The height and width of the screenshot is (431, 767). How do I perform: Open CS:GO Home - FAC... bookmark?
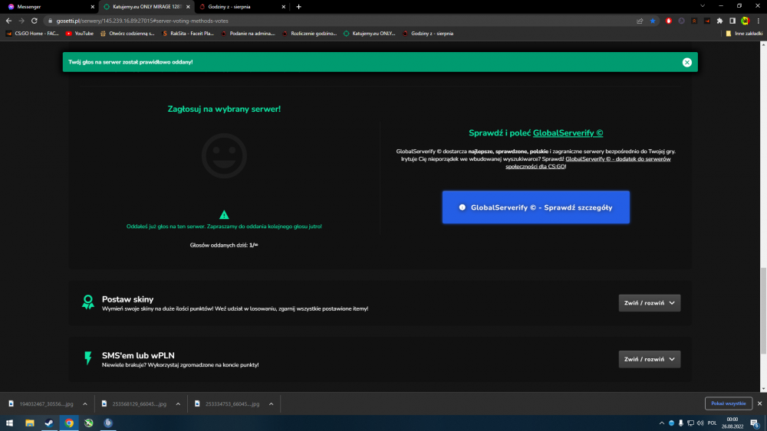(32, 34)
